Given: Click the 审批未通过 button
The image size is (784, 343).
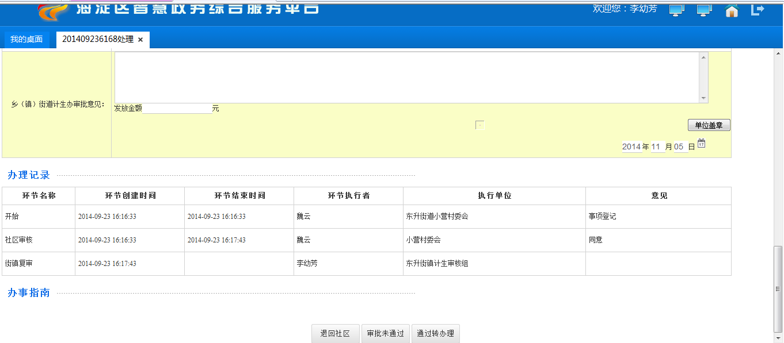Looking at the screenshot, I should click(x=385, y=334).
